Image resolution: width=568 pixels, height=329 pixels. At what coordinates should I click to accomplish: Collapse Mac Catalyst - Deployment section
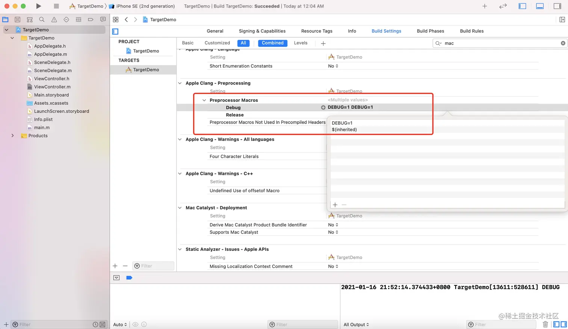(x=180, y=208)
